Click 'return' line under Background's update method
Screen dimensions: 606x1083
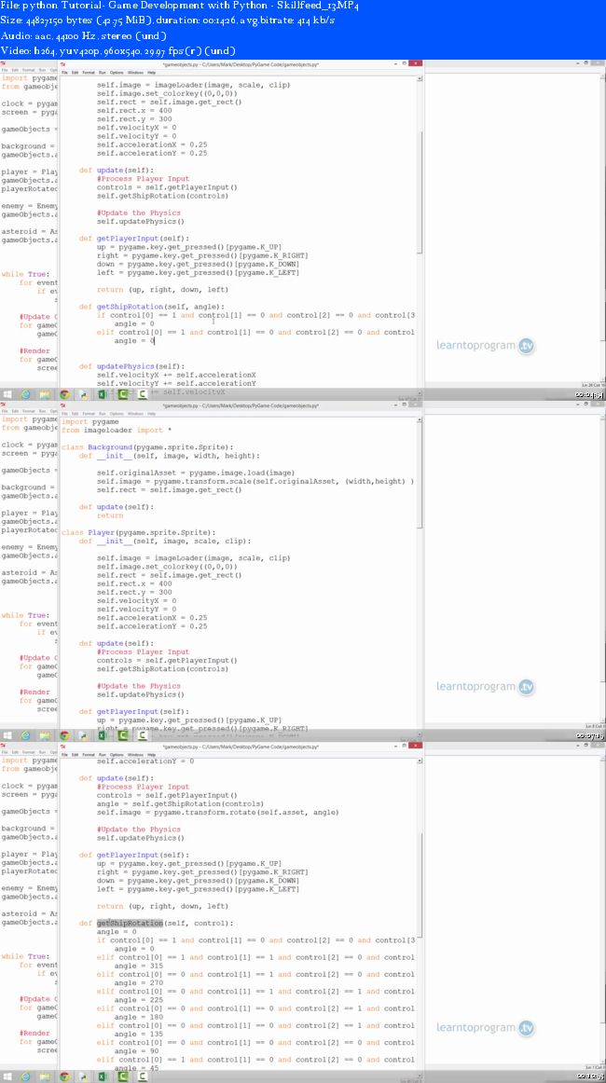110,515
